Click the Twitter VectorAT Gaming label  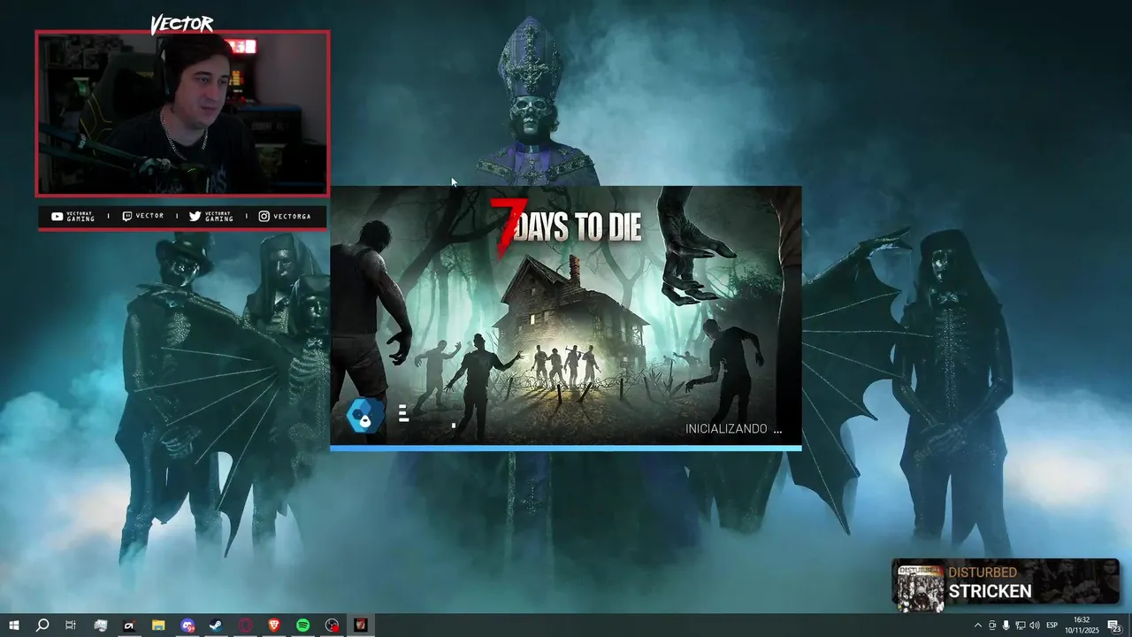tap(211, 216)
